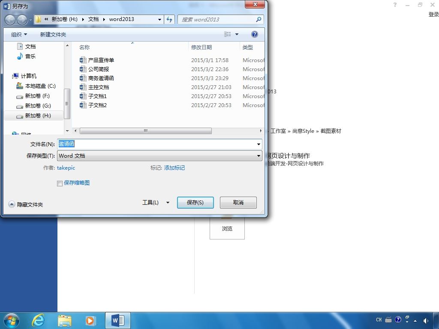Click 登录 in the Word window
The image size is (439, 329).
(x=433, y=15)
